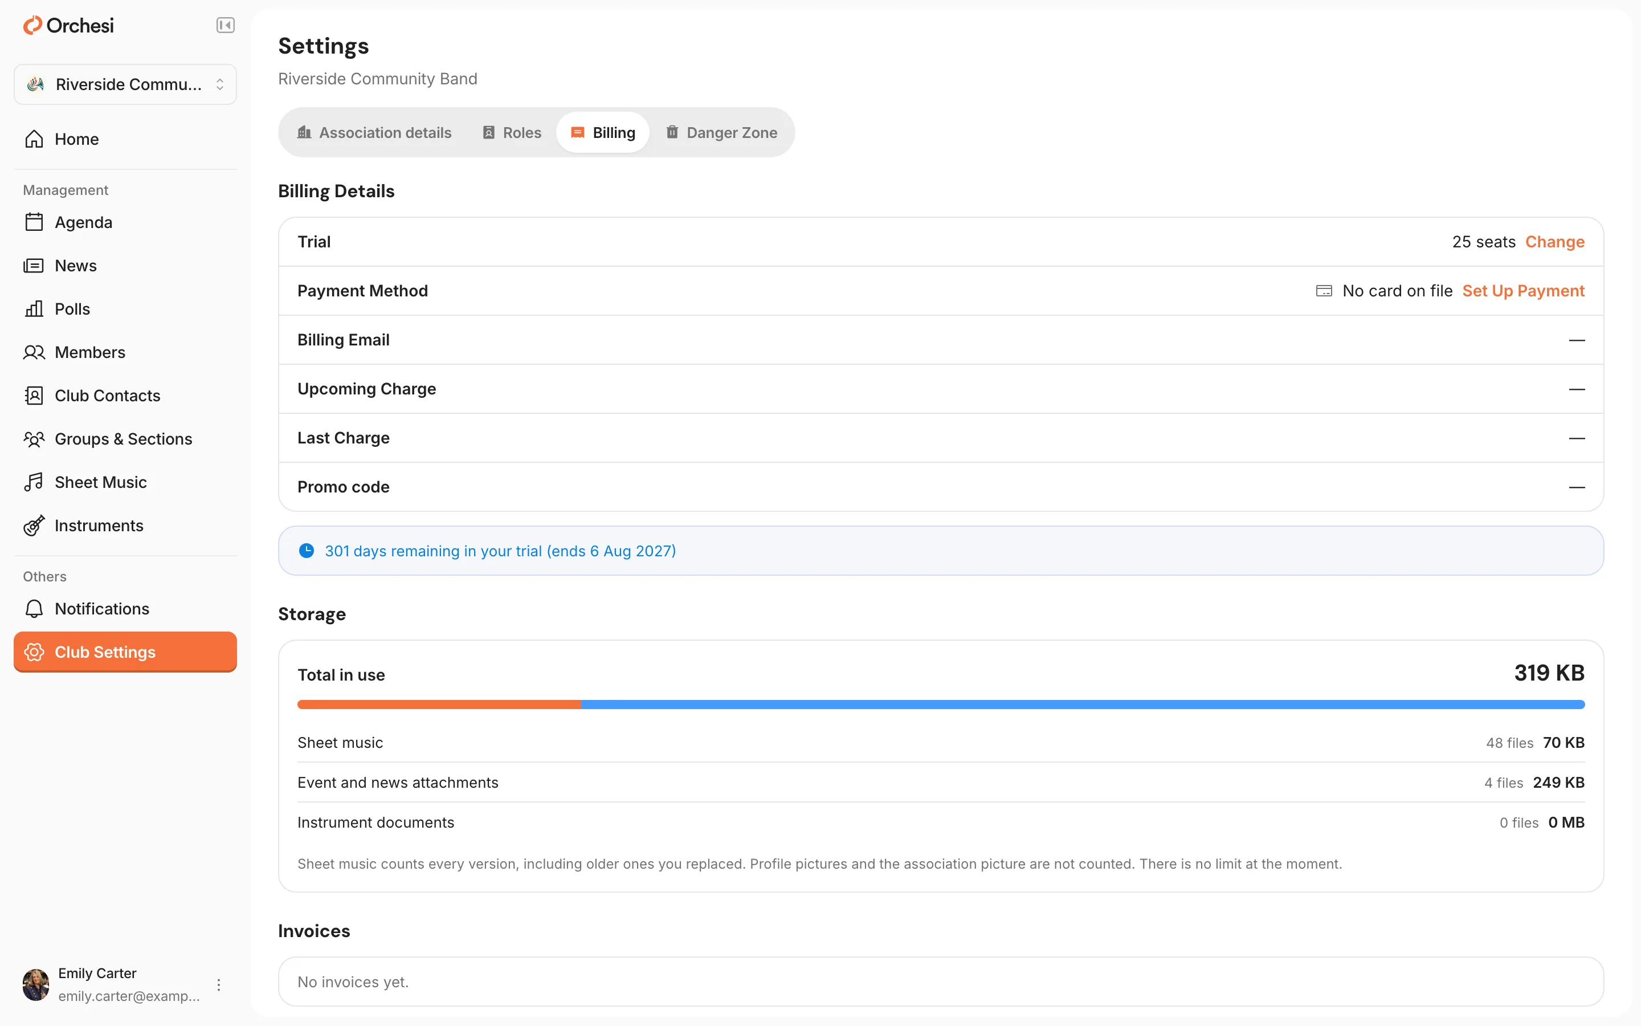Click the Instrument documents row

941,823
